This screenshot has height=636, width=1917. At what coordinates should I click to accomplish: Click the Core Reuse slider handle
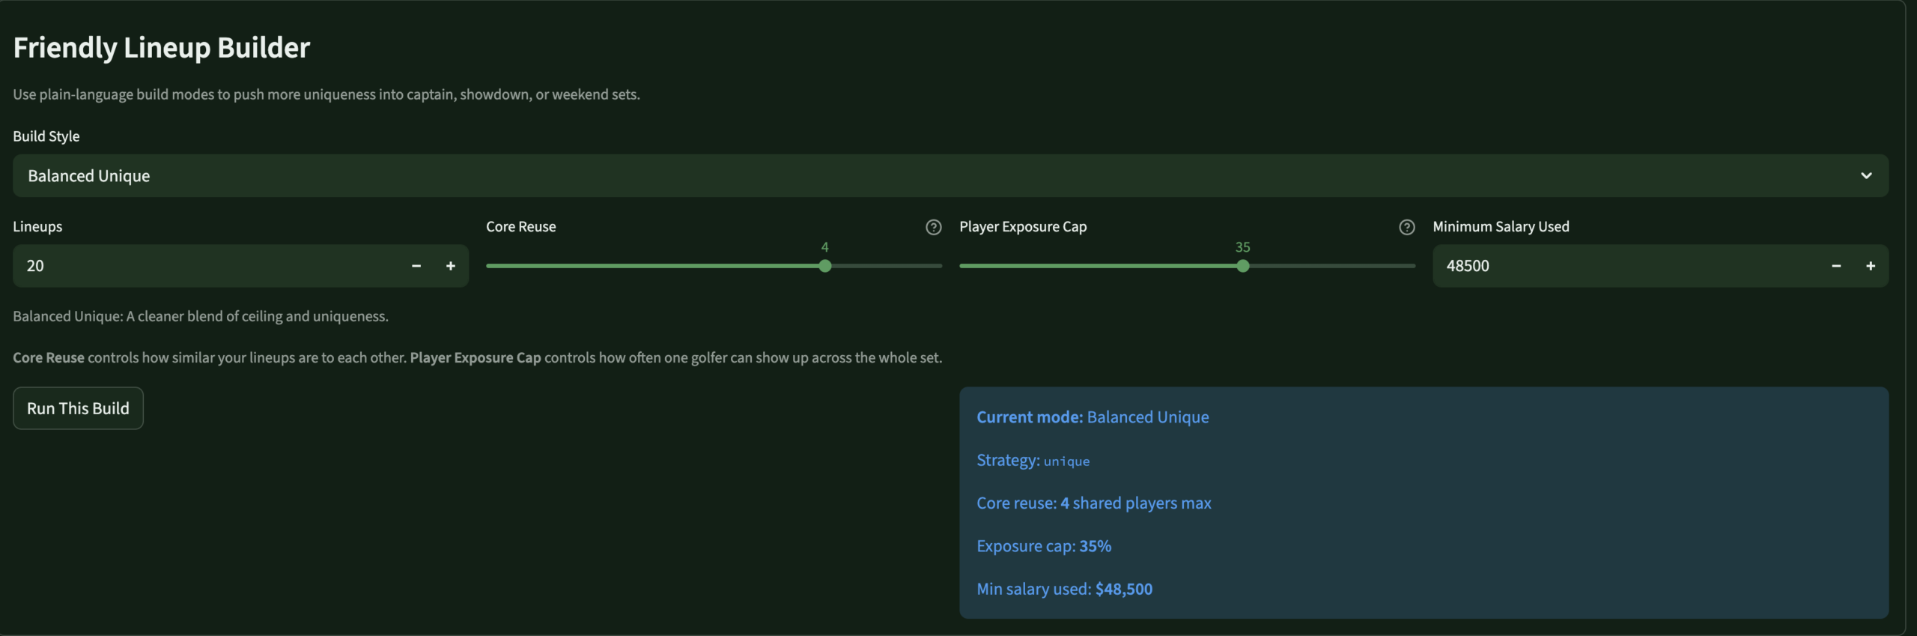click(824, 266)
